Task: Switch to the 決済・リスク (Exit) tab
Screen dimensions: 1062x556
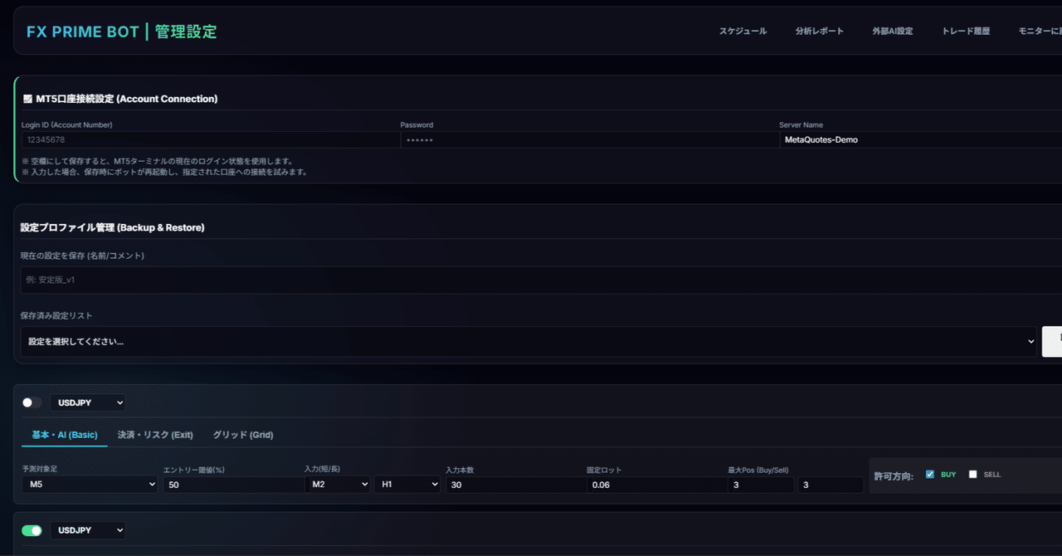Action: (155, 435)
